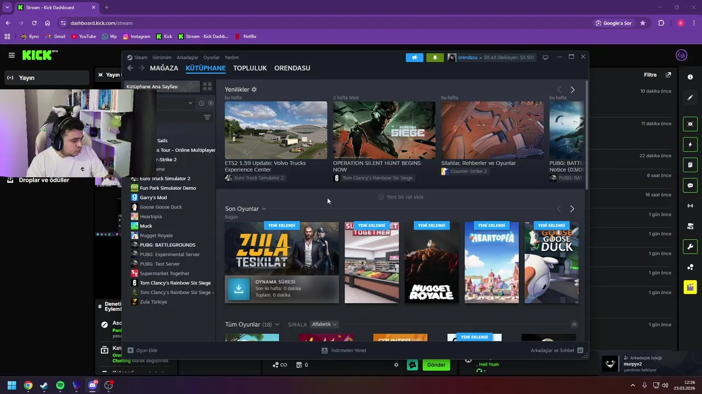This screenshot has height=394, width=702.
Task: Show hidden tray icons chevron
Action: [632, 385]
